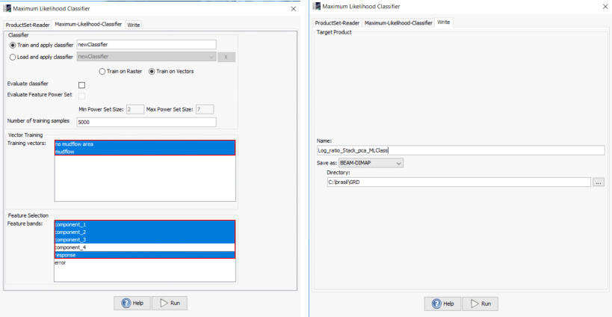Expand the Load and apply classifier dropdown
Screen dimensions: 612x317
point(211,57)
